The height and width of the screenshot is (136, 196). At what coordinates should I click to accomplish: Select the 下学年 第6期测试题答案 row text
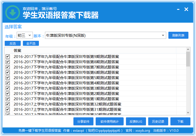click(66, 73)
